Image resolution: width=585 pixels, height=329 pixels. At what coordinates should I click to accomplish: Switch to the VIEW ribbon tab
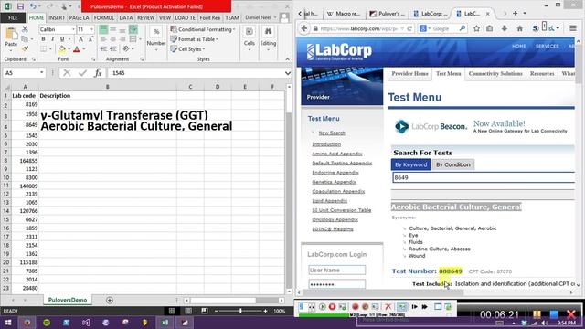[165, 17]
